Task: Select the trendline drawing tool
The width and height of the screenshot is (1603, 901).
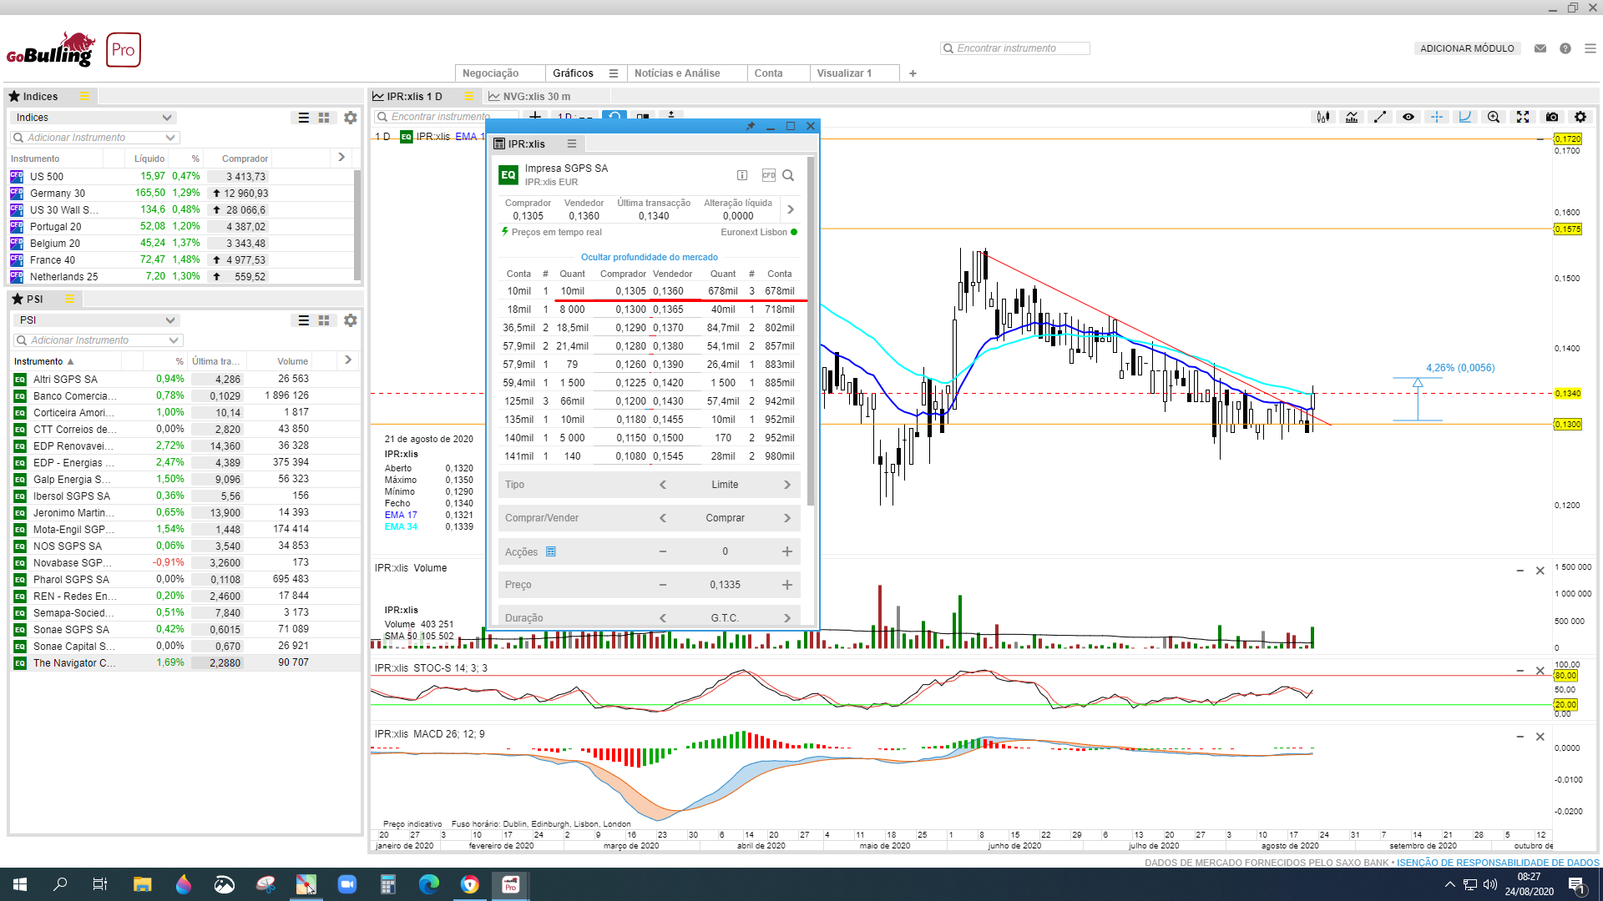Action: (x=1380, y=117)
